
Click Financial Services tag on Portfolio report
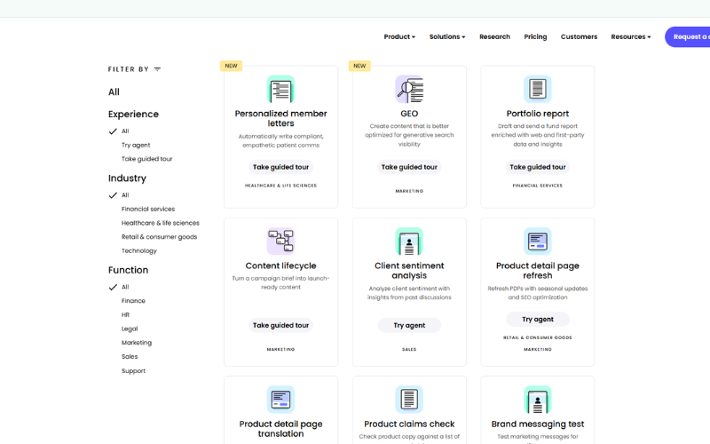[538, 186]
